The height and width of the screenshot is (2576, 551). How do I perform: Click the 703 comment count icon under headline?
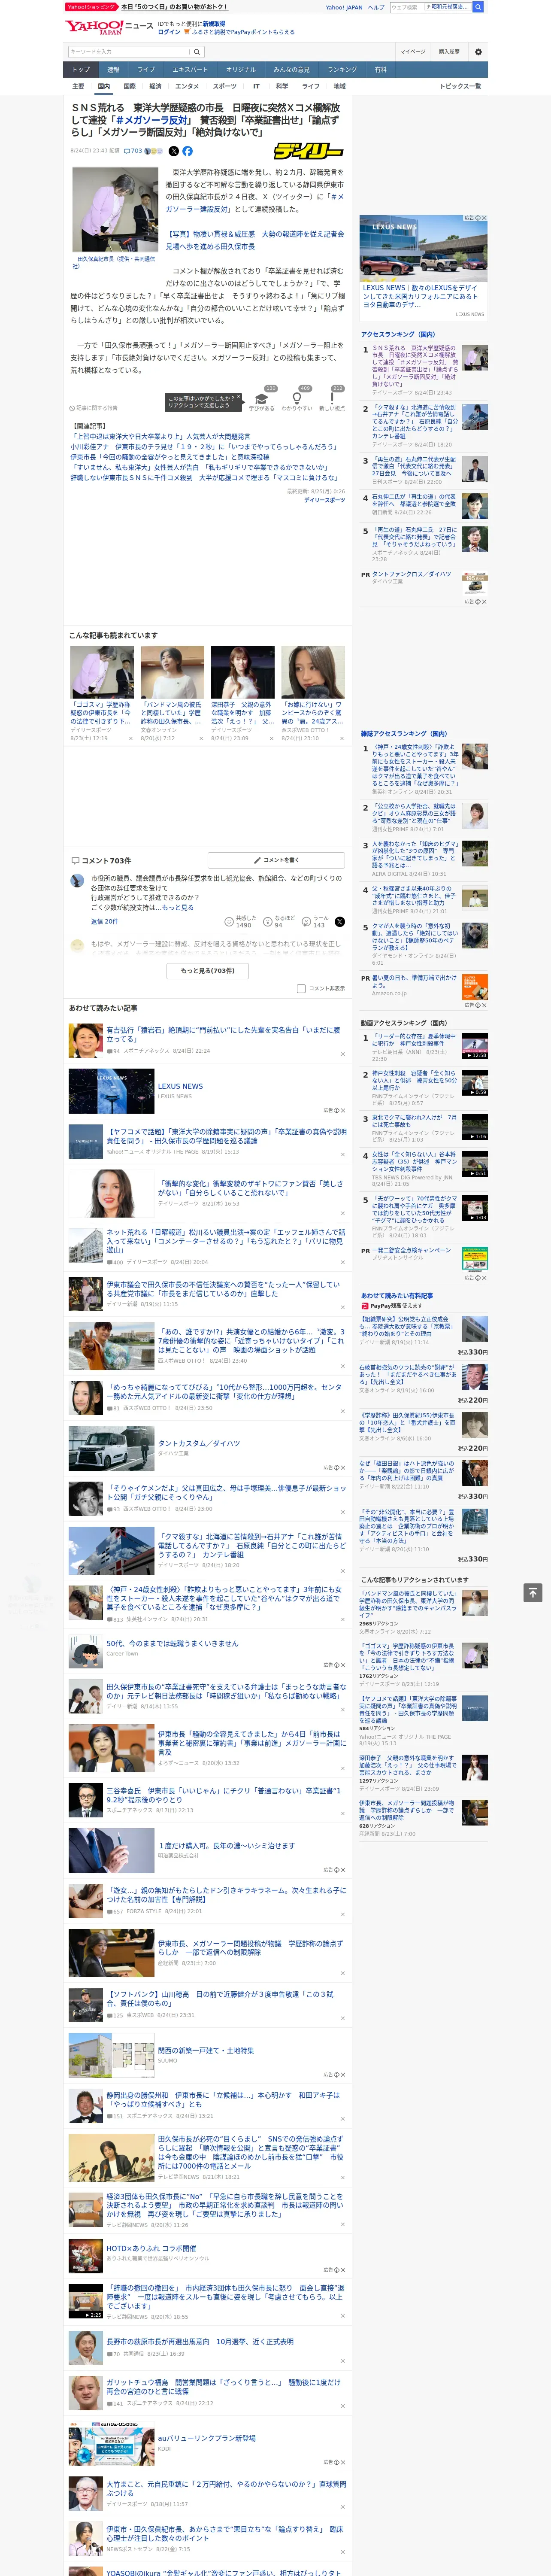pyautogui.click(x=134, y=151)
